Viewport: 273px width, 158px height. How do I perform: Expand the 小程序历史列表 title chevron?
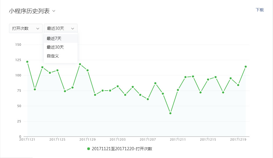[x=54, y=11]
